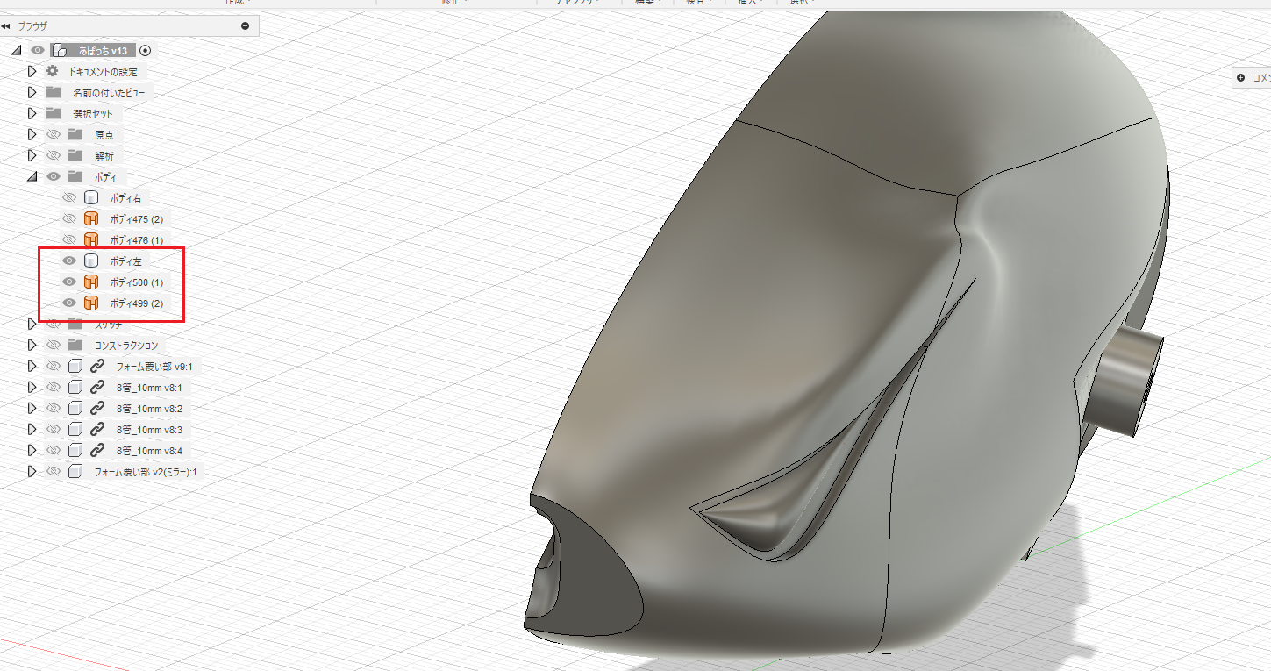Click the link icon of 8管_10mm v8:2
Viewport: 1271px width, 671px height.
click(x=97, y=408)
